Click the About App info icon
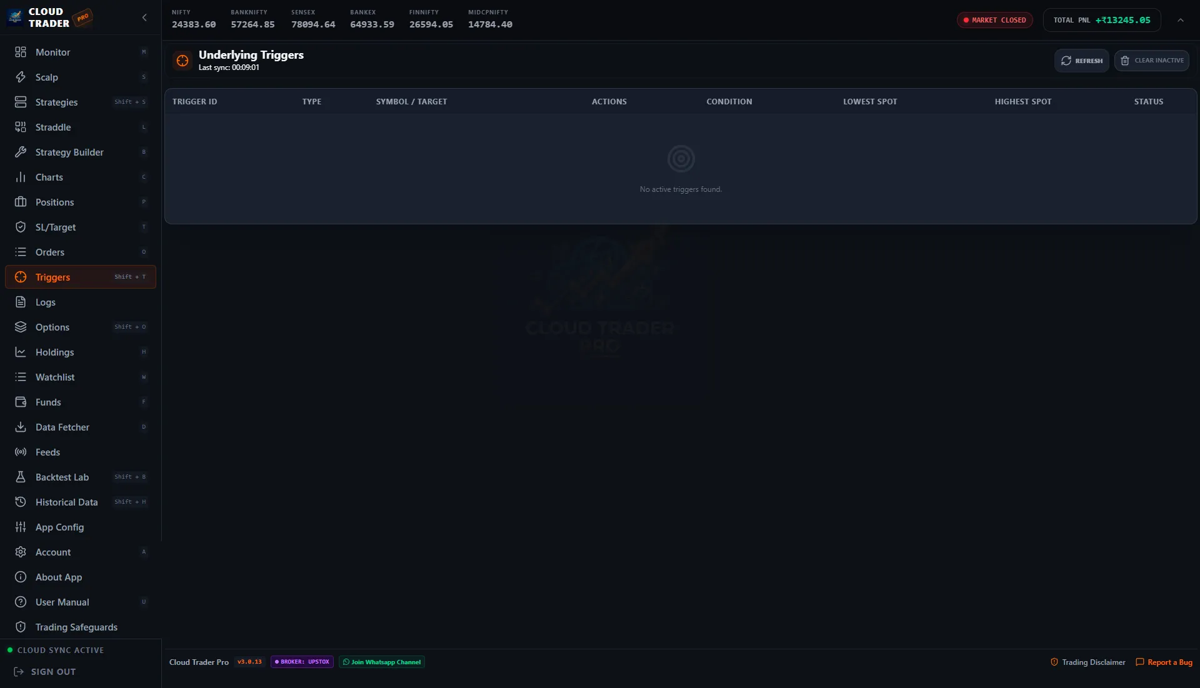The image size is (1200, 688). pyautogui.click(x=21, y=577)
